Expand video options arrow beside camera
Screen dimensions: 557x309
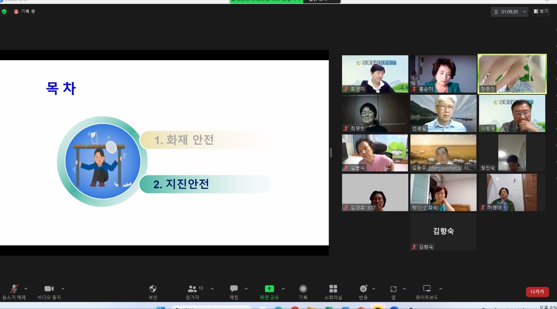[63, 289]
